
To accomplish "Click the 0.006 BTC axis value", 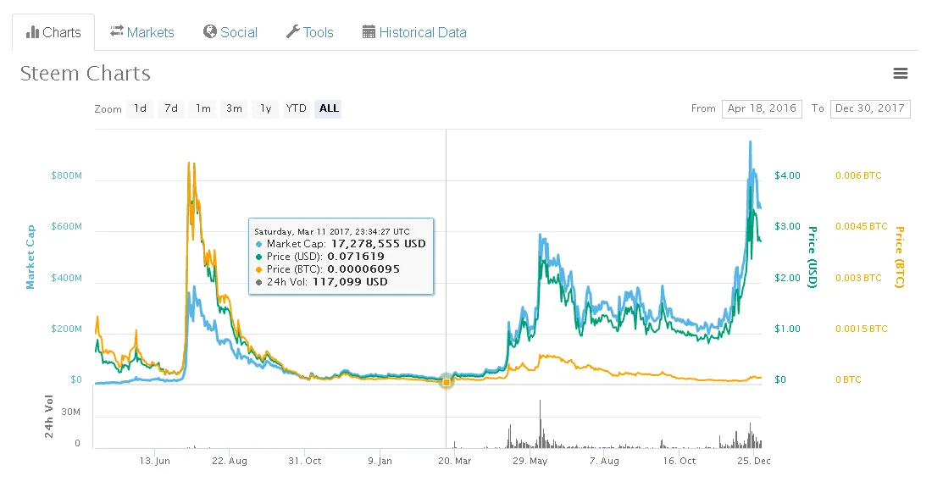I will pos(858,175).
